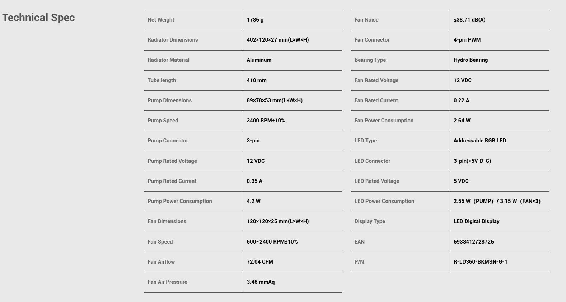
Task: Select the Fan Air Pressure 3.48 mmAq value
Action: click(261, 282)
